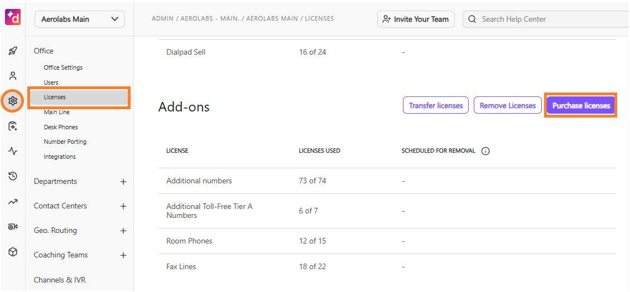Image resolution: width=630 pixels, height=292 pixels.
Task: Click the Invite Your Team button
Action: click(416, 20)
